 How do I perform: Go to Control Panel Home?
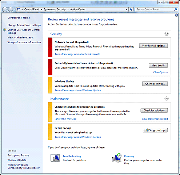click(x=19, y=18)
